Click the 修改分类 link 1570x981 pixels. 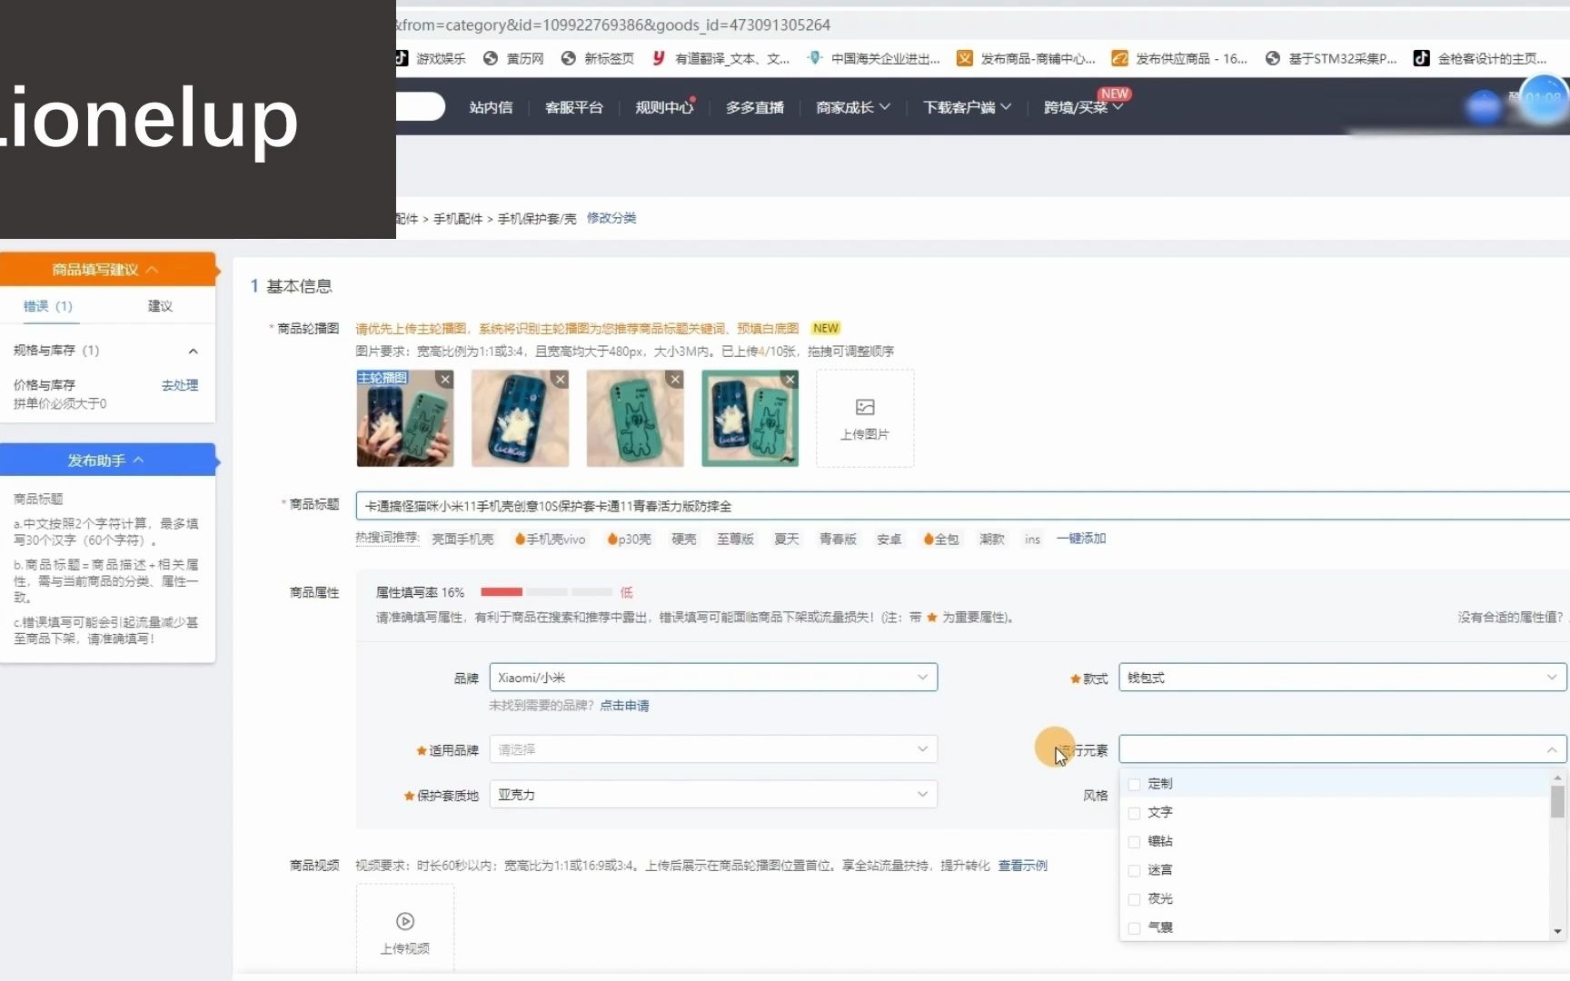(x=611, y=218)
